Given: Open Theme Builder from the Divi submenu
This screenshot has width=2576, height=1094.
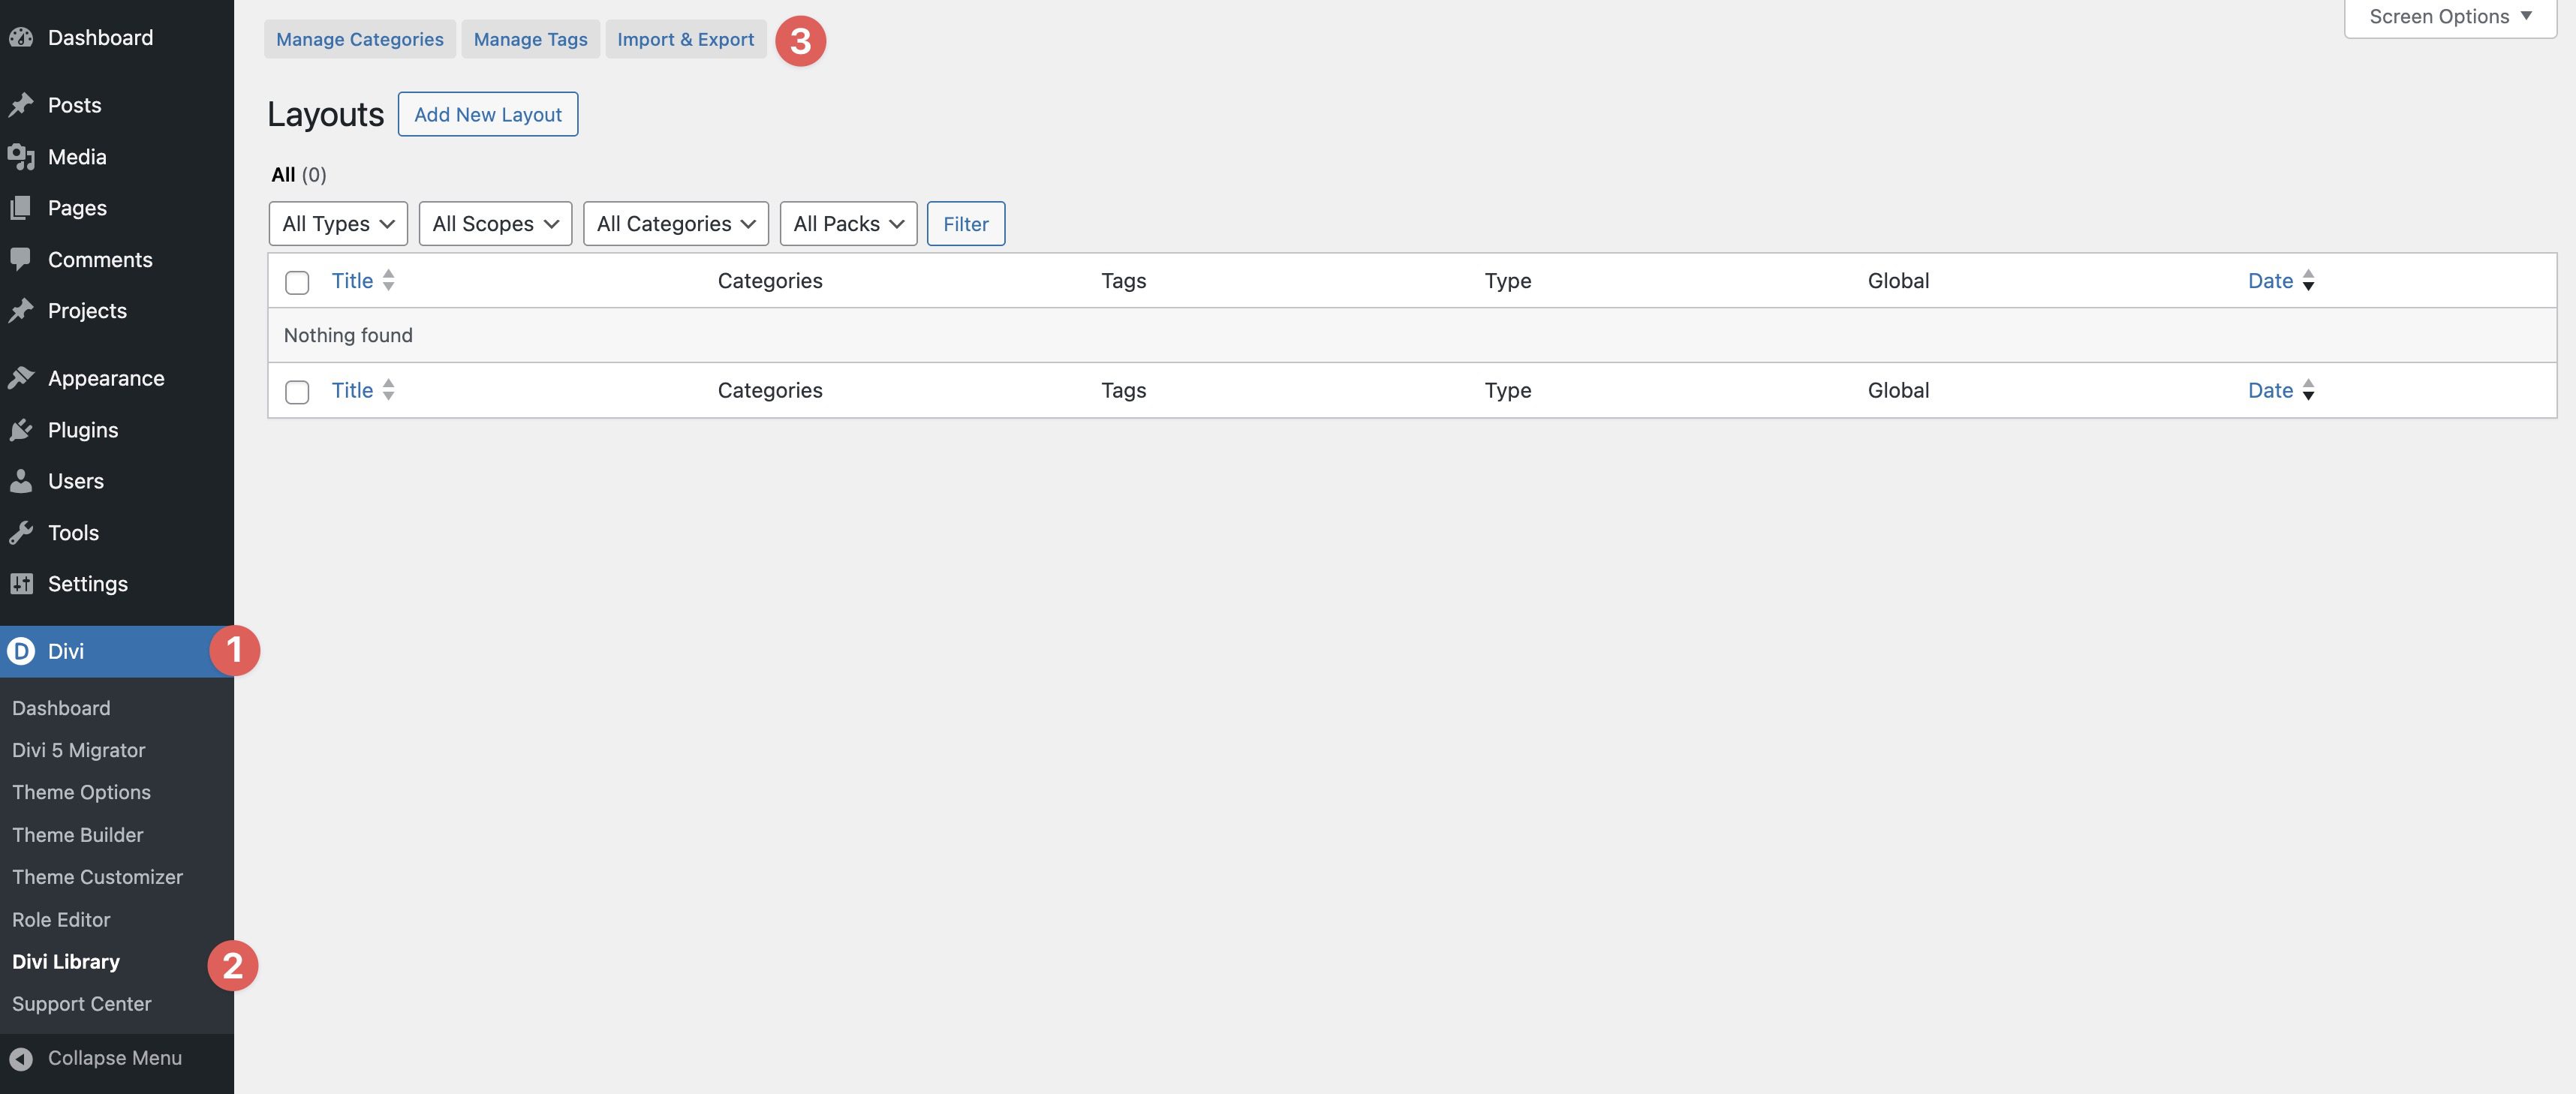Looking at the screenshot, I should click(78, 834).
